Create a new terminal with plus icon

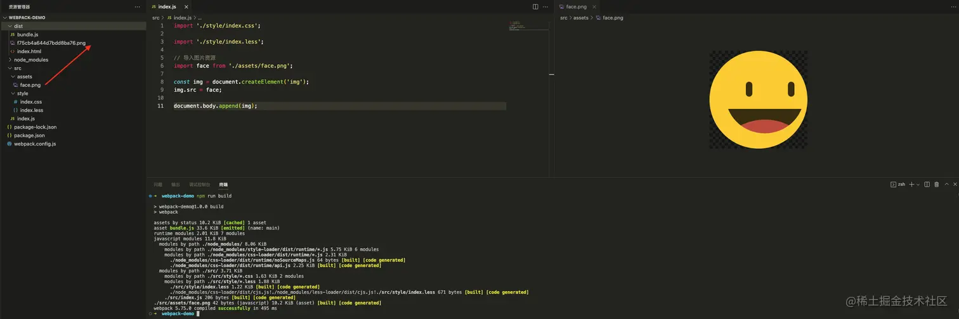click(x=911, y=184)
